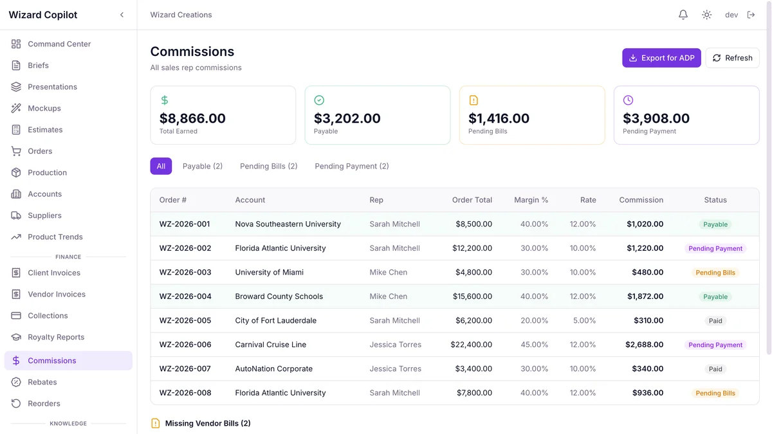
Task: Open the Commissions sidebar link
Action: point(68,361)
